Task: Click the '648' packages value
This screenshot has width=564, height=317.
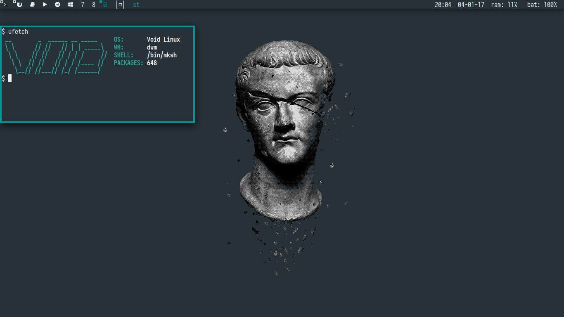Action: click(x=152, y=63)
